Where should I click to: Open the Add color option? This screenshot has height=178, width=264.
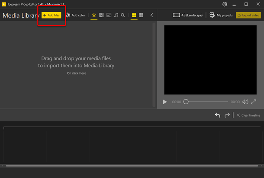tap(75, 15)
